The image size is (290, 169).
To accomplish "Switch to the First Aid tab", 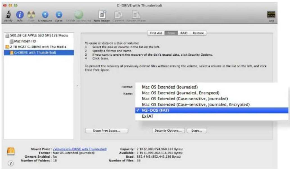I will pos(156,33).
